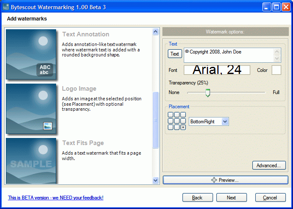Image resolution: width=293 pixels, height=209 pixels.
Task: Minimize the Bytescout Watermarking window
Action: (267, 7)
